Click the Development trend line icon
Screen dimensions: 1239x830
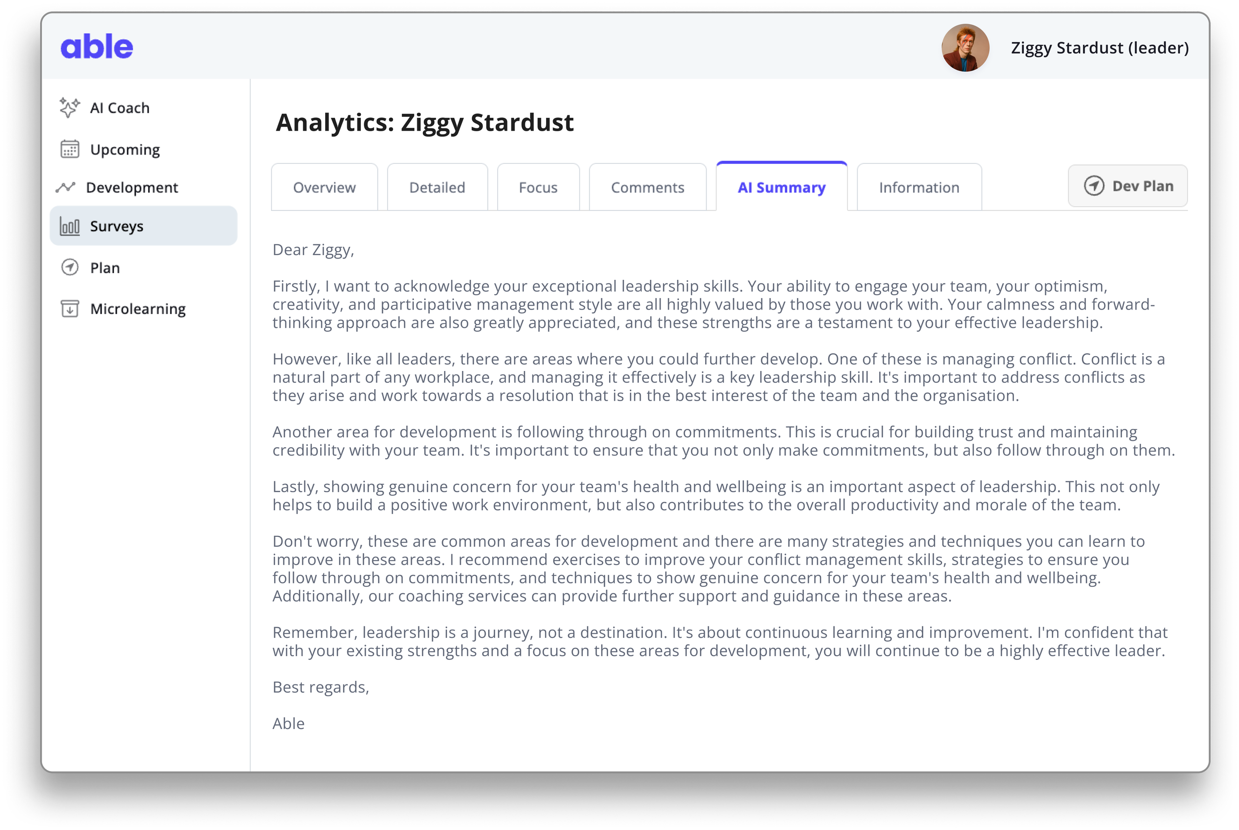pos(66,187)
